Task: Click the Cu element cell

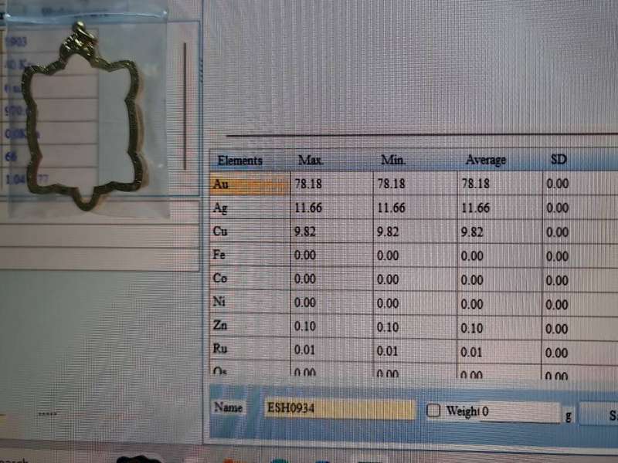Action: (249, 231)
